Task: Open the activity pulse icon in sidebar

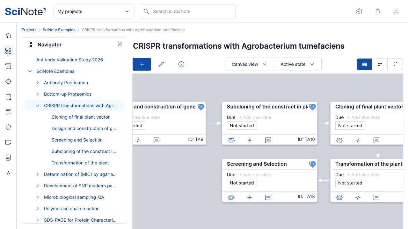Action: (x=8, y=173)
